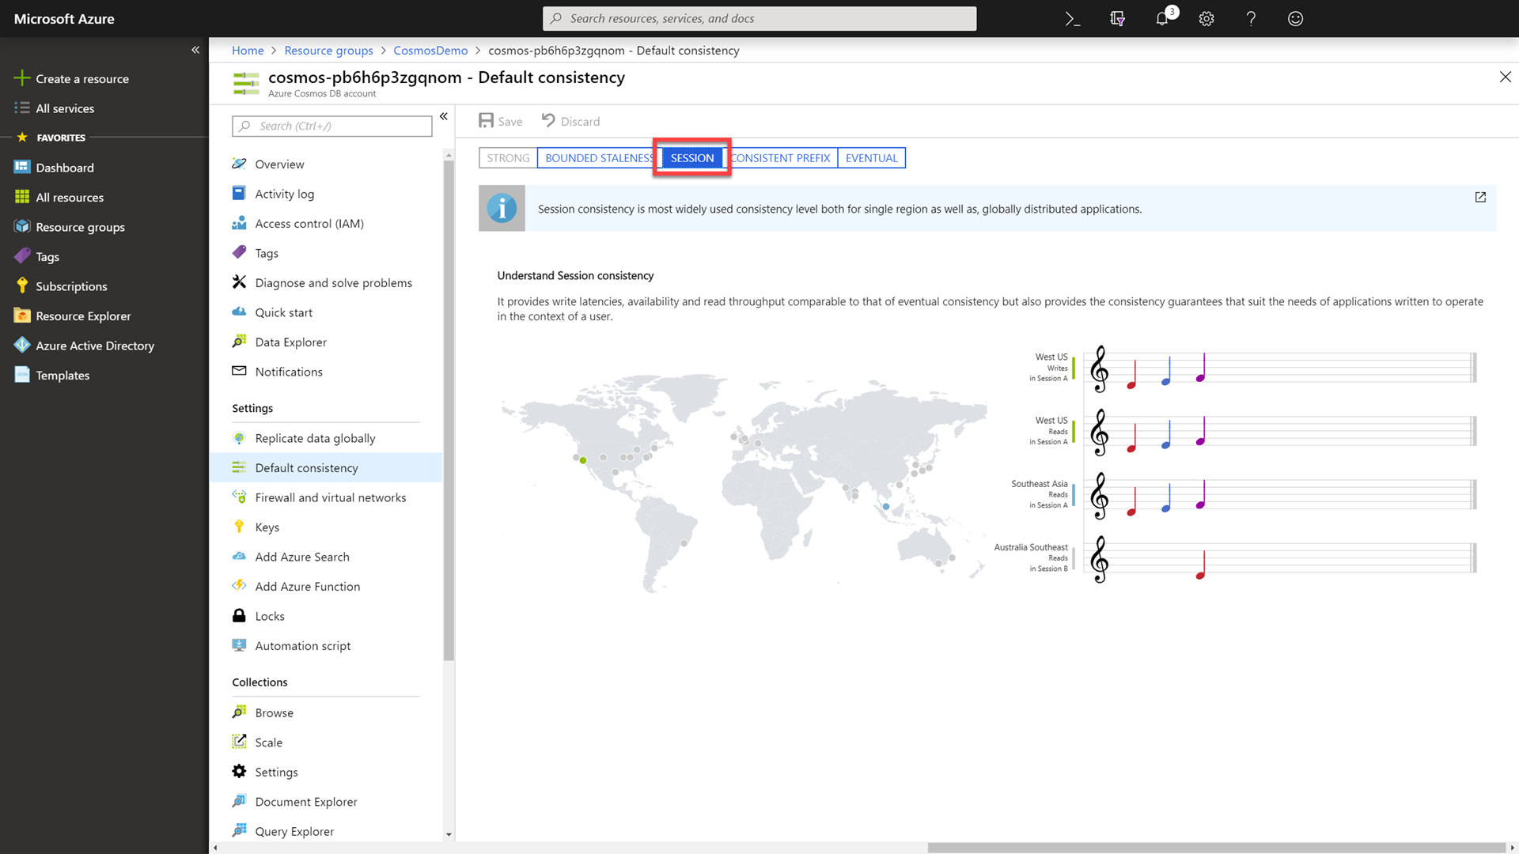Click the Search resources input field
1519x854 pixels.
tap(759, 17)
